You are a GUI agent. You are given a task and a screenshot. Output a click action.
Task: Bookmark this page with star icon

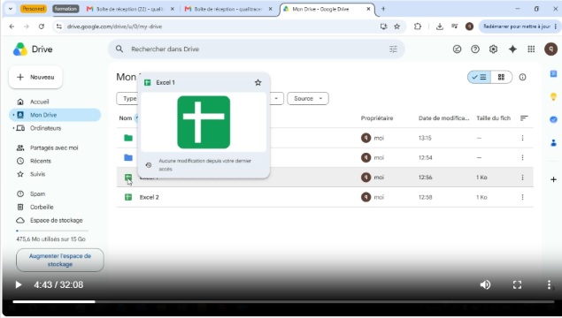397,26
